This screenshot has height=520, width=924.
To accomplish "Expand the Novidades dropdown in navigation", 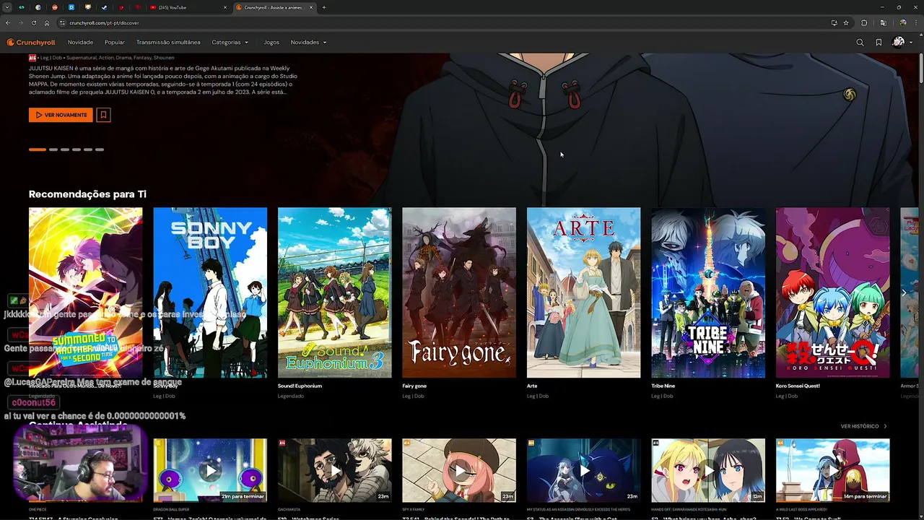I will click(x=308, y=43).
